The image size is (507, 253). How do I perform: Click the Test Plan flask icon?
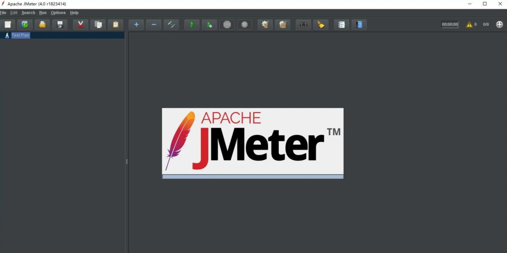7,36
